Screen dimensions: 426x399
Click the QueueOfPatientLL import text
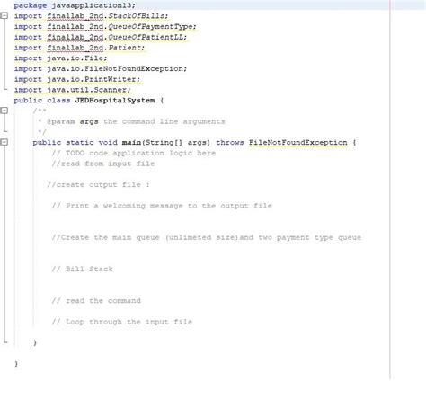point(147,37)
